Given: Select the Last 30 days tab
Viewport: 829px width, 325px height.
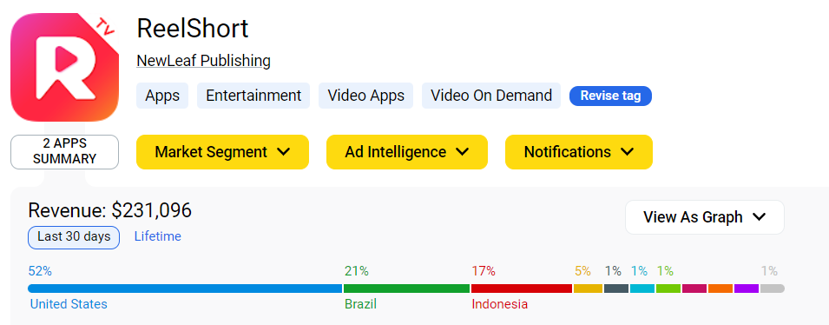Looking at the screenshot, I should pos(74,236).
